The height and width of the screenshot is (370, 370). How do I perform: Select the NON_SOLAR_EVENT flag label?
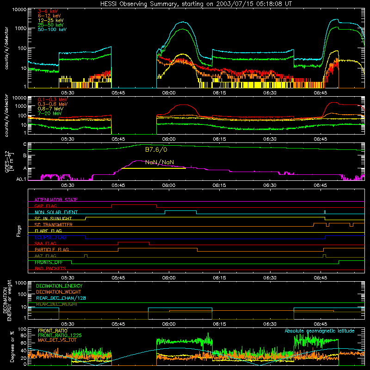[56, 212]
